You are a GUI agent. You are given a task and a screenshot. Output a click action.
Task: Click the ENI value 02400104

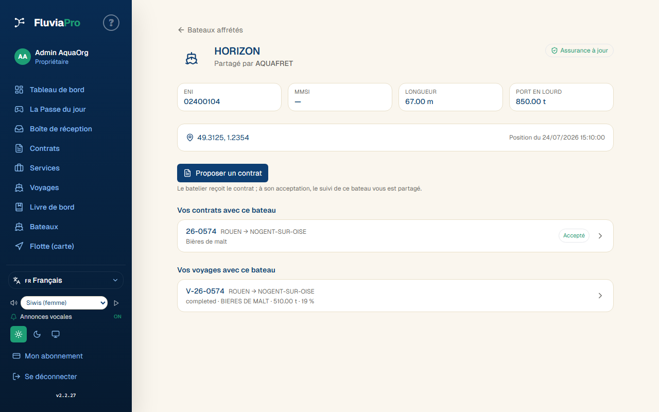202,101
